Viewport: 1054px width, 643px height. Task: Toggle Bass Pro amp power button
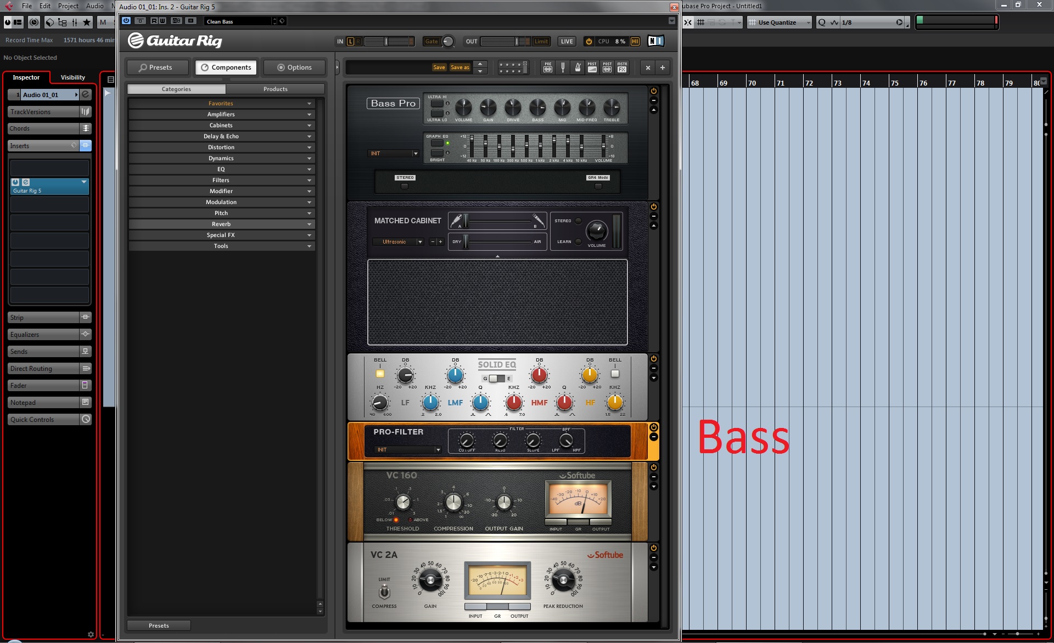(654, 91)
